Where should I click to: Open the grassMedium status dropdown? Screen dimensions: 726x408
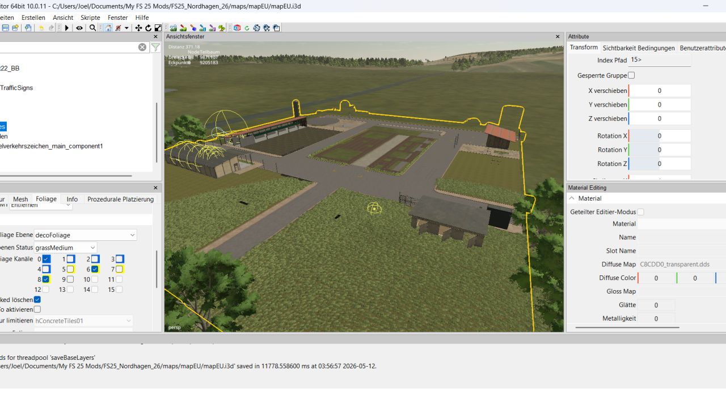(x=65, y=248)
